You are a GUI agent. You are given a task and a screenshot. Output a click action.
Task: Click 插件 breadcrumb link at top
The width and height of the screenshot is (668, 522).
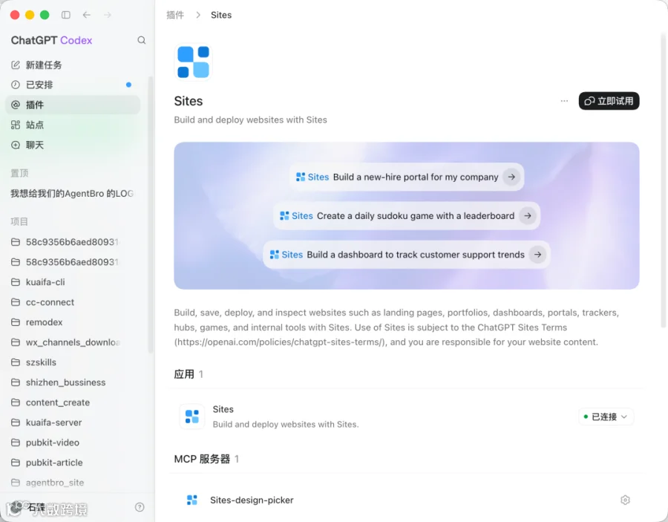click(175, 15)
